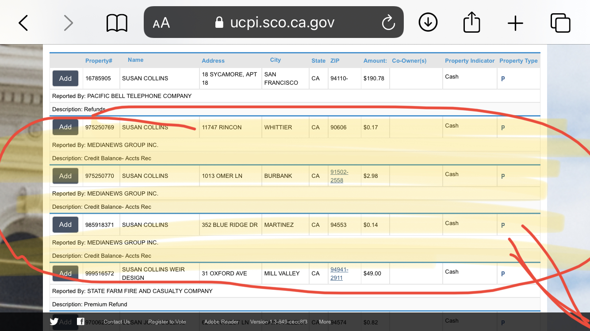Open ZIP link 91502-2558

(339, 176)
